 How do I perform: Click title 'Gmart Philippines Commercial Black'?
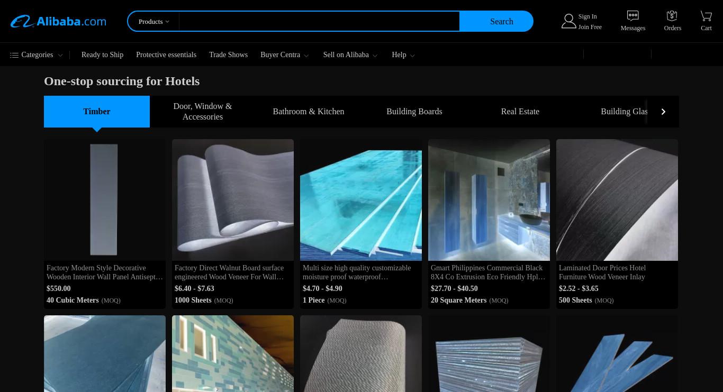tap(487, 272)
